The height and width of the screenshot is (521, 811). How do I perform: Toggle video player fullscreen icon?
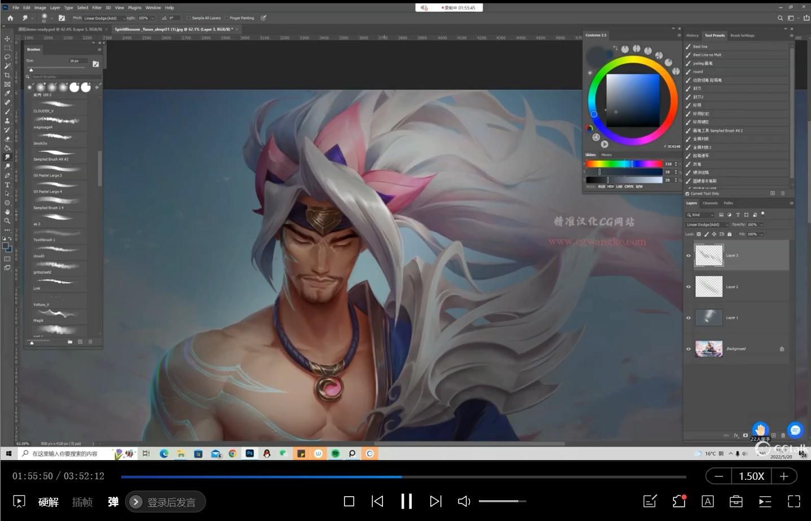pyautogui.click(x=794, y=501)
